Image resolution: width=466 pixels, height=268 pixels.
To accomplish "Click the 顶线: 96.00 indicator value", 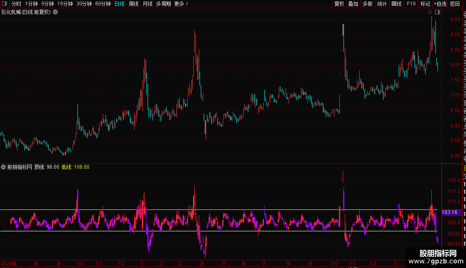I will (x=47, y=167).
